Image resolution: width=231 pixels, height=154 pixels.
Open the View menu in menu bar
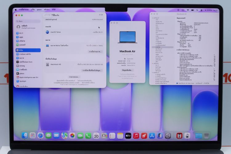click(39, 10)
